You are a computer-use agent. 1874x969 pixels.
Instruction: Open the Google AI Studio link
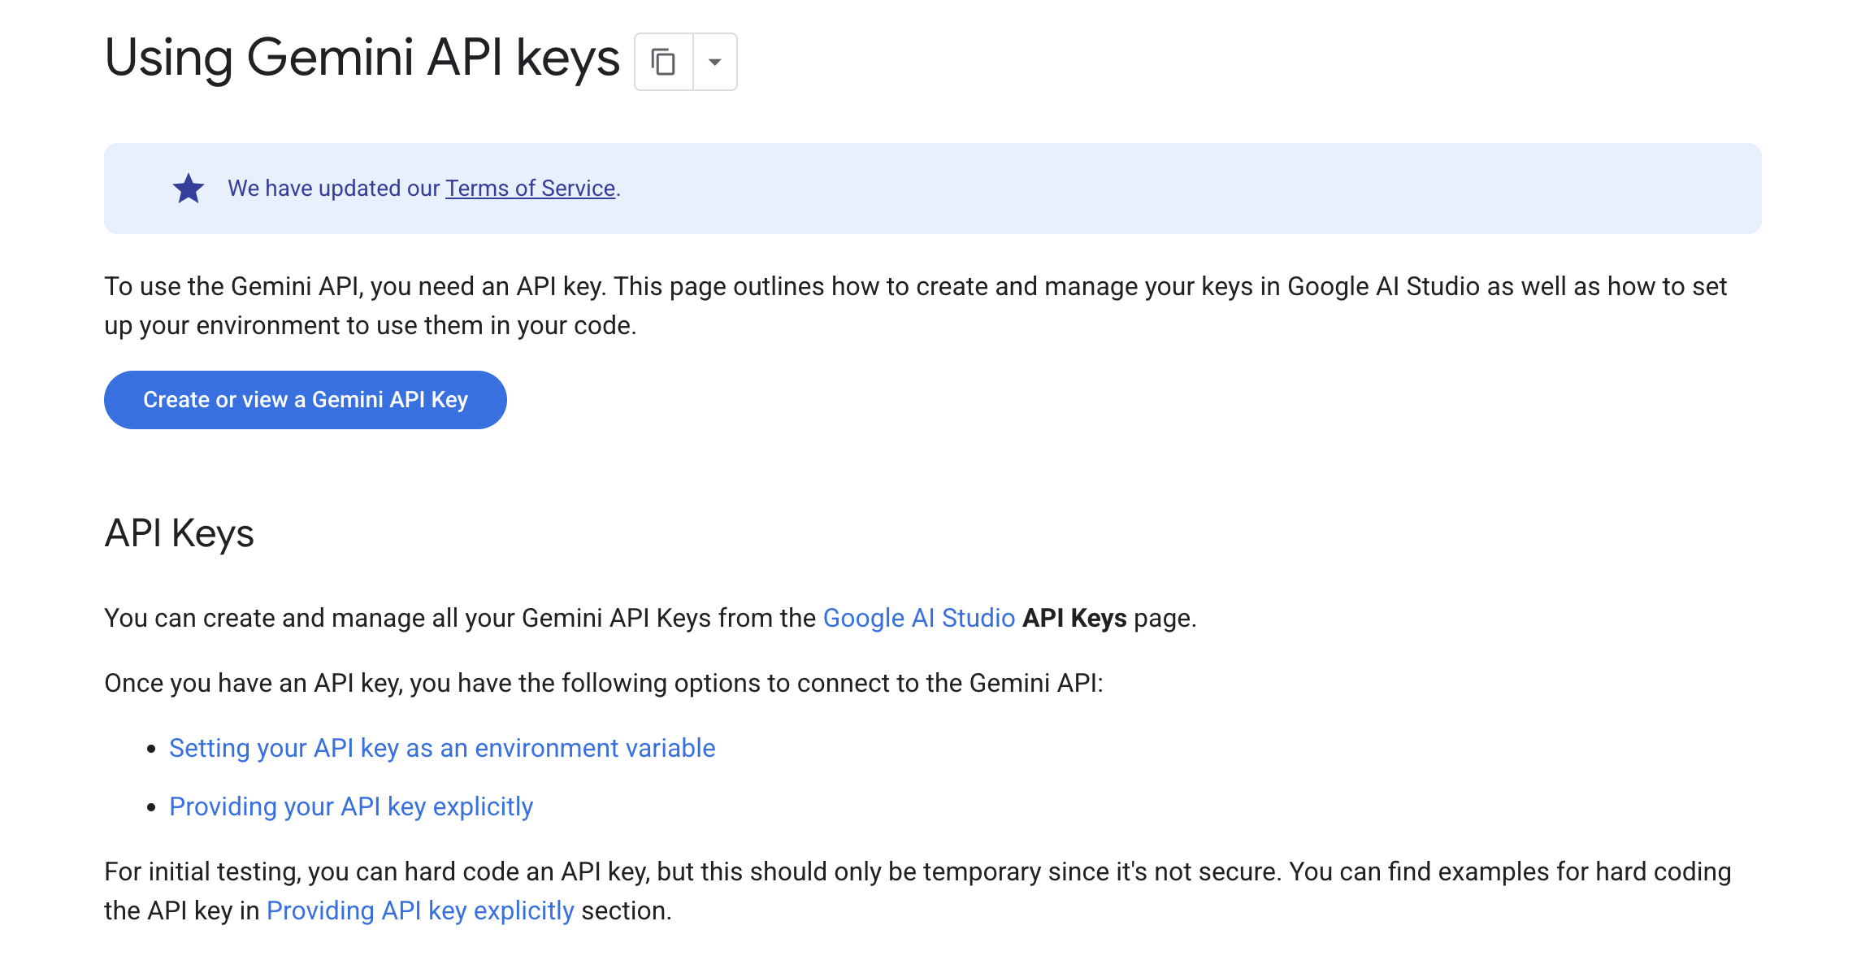pyautogui.click(x=918, y=619)
